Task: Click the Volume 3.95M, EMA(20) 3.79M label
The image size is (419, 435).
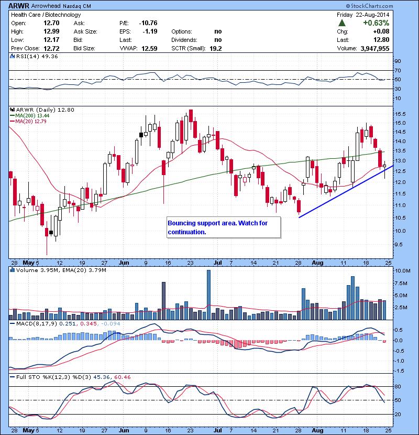Action: click(x=61, y=270)
